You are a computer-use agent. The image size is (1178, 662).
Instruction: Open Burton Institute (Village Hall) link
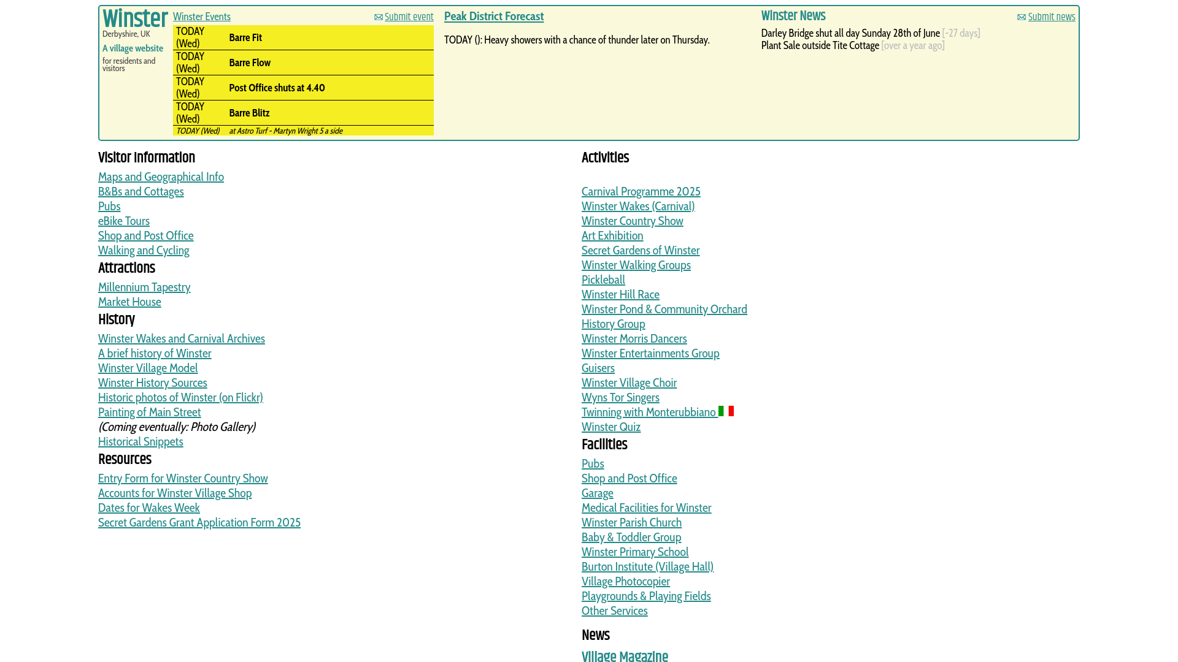click(x=647, y=566)
